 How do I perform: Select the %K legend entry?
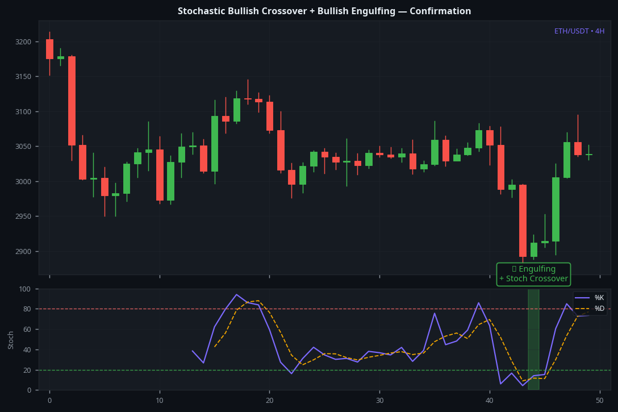589,298
